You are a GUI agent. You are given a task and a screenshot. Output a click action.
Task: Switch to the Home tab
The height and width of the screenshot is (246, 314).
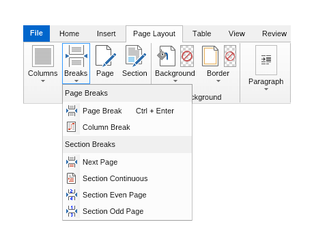(69, 33)
